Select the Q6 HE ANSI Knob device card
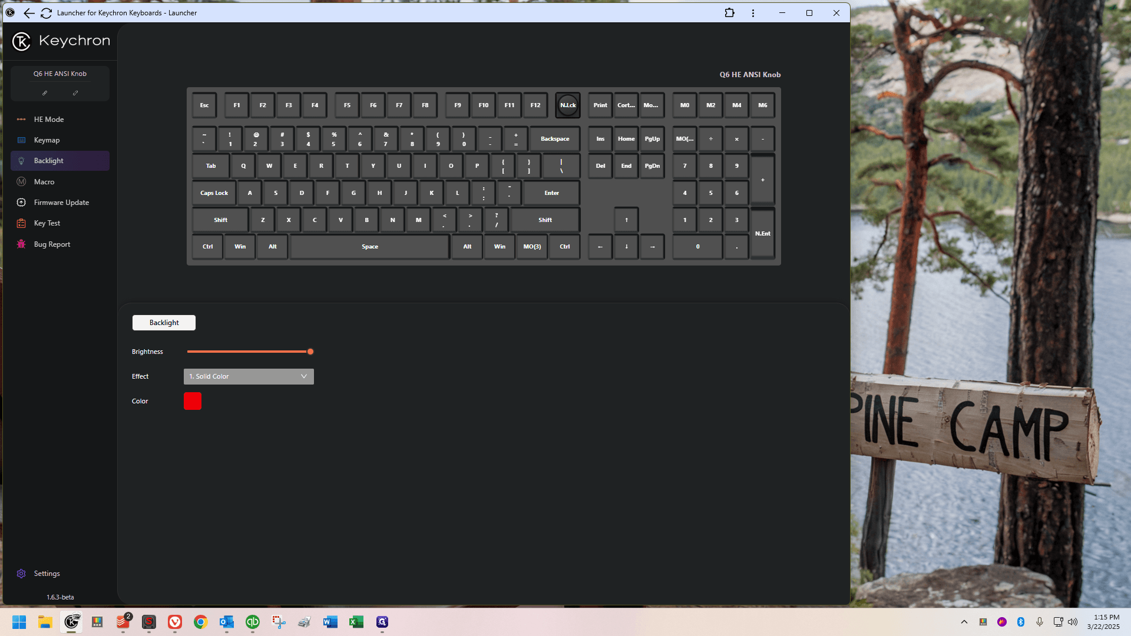 pos(59,83)
